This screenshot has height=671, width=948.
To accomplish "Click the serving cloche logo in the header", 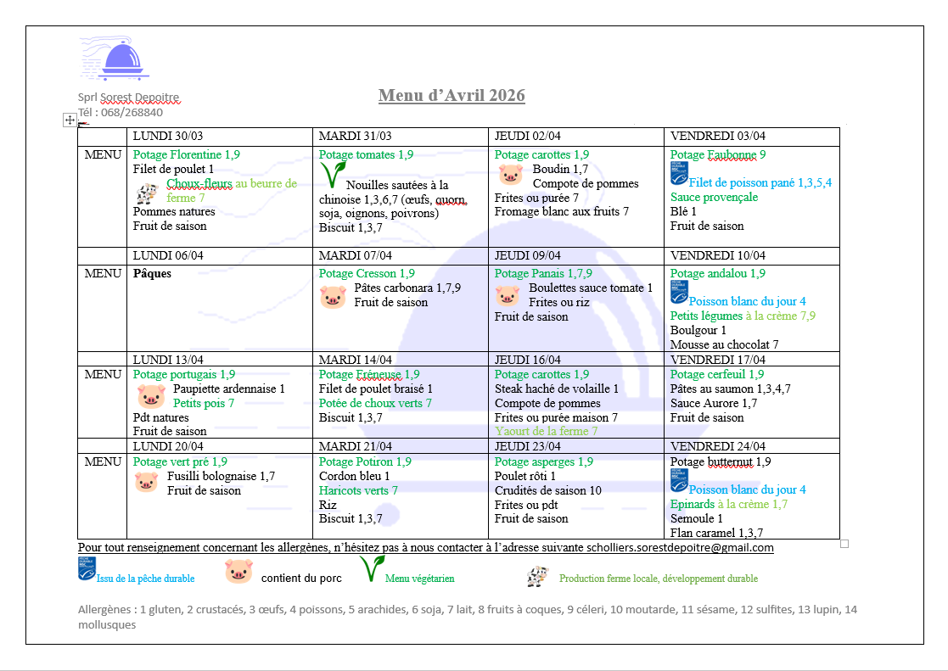I will pos(126,59).
